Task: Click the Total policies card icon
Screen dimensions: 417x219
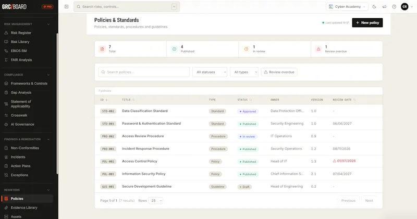Action: (x=102, y=49)
